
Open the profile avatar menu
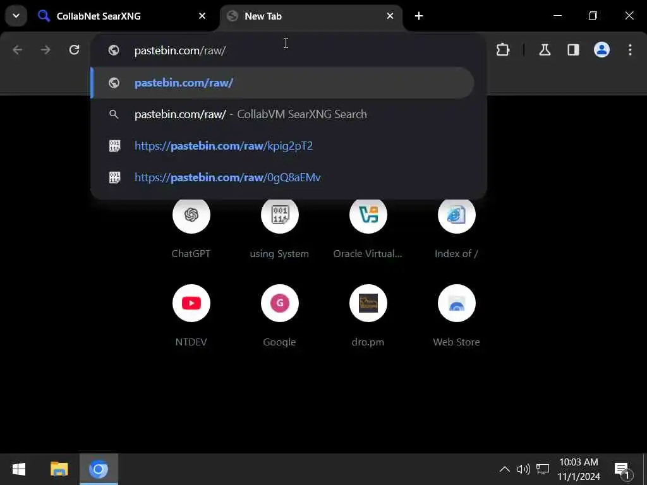602,50
